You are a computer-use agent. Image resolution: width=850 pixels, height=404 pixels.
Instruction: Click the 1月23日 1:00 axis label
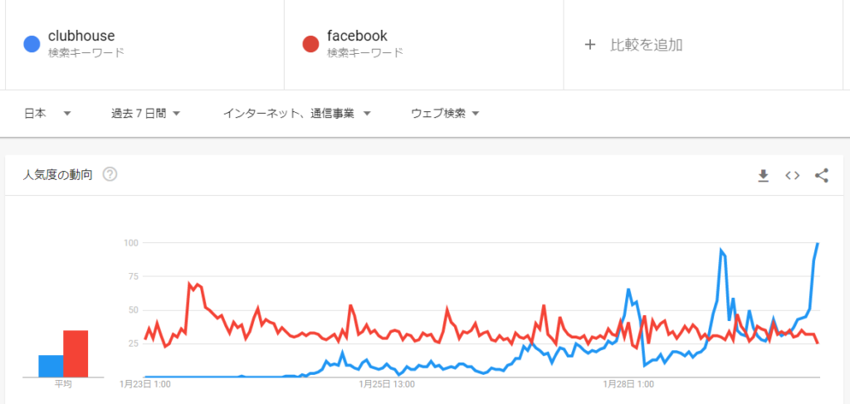point(145,385)
